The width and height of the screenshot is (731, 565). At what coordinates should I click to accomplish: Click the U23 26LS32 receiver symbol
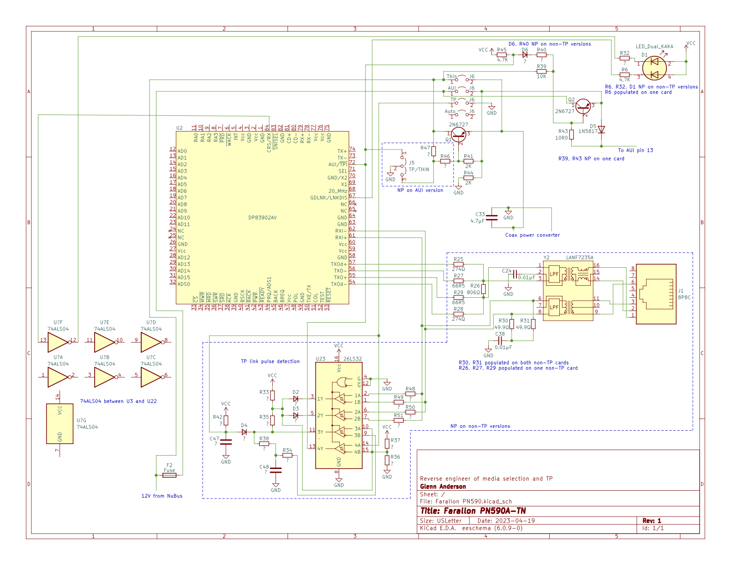tap(339, 415)
